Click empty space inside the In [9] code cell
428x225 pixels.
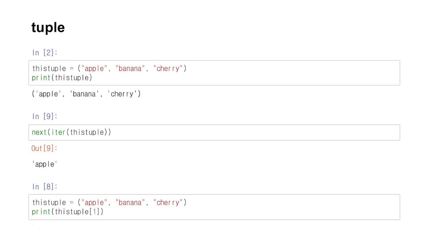[x=250, y=132]
